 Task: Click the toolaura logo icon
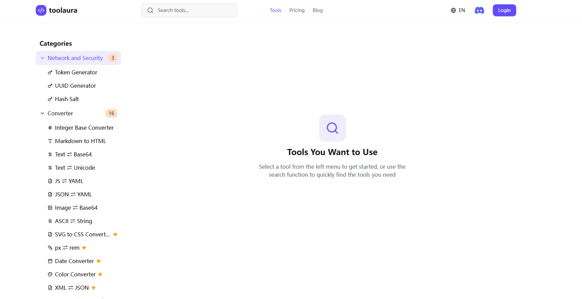(41, 10)
